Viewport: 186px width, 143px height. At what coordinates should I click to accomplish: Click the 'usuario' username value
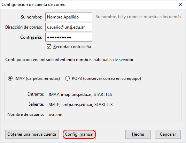click(x=55, y=115)
